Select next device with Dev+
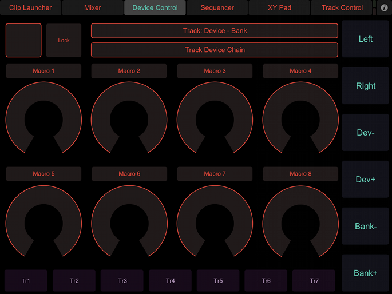 (x=365, y=180)
